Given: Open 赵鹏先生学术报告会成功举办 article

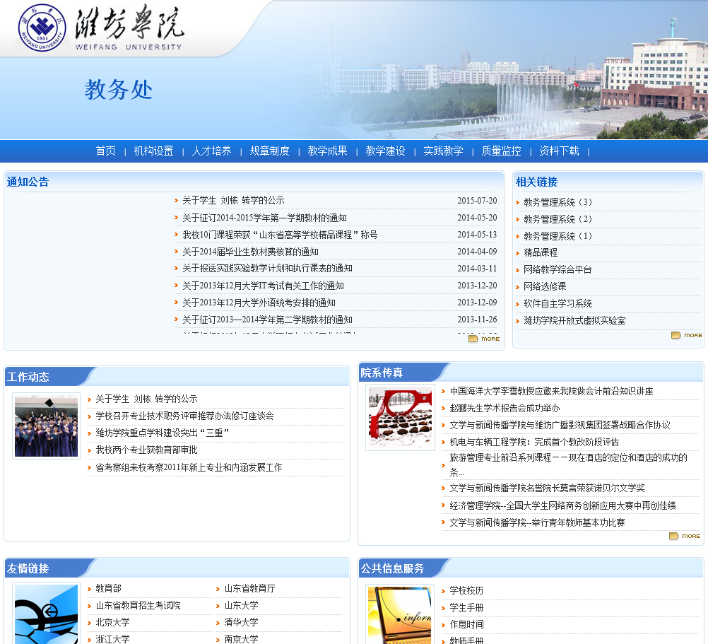Looking at the screenshot, I should [x=505, y=409].
